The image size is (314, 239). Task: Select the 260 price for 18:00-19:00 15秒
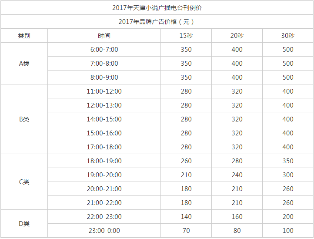point(186,161)
